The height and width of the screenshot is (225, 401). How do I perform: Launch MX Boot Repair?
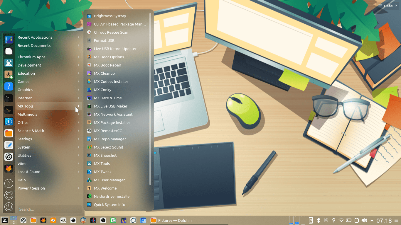coord(117,65)
